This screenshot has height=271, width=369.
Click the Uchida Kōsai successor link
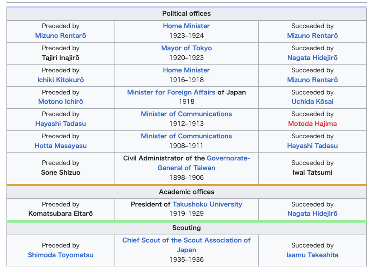(x=312, y=101)
